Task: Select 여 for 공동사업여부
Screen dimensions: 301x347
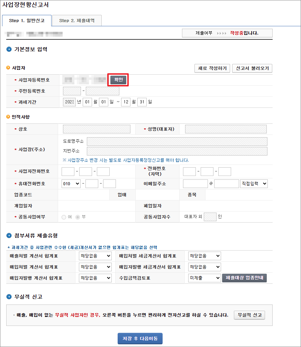Action: [x=64, y=217]
